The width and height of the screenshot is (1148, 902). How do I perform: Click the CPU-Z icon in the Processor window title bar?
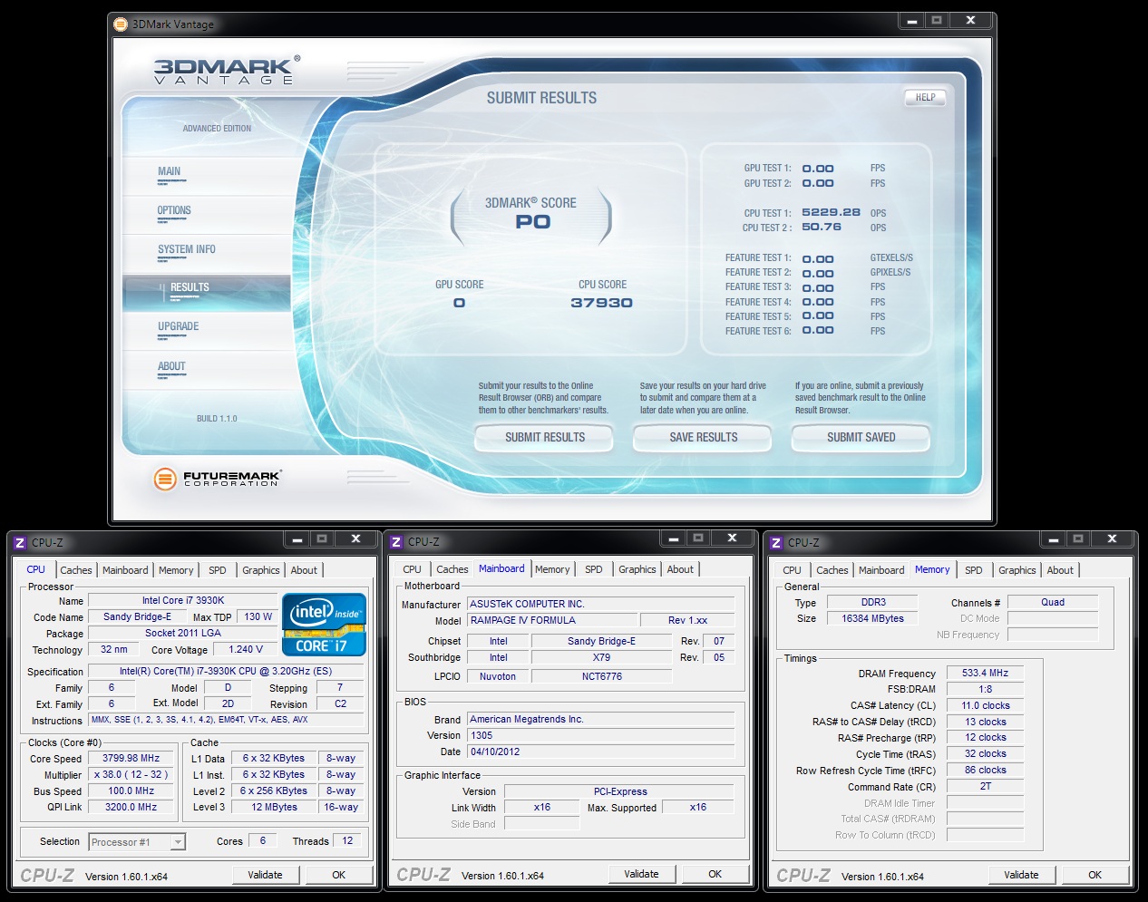[20, 542]
